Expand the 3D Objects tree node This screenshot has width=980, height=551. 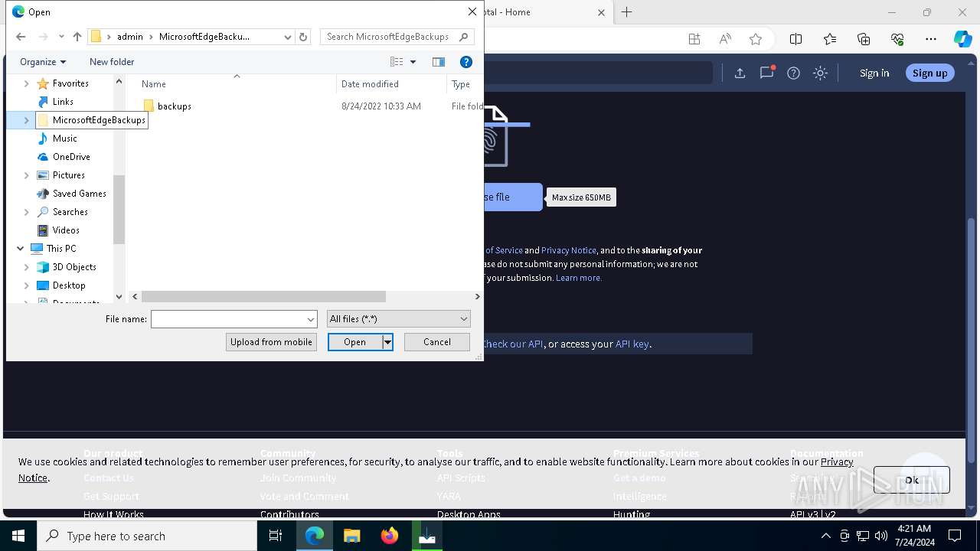[x=27, y=267]
